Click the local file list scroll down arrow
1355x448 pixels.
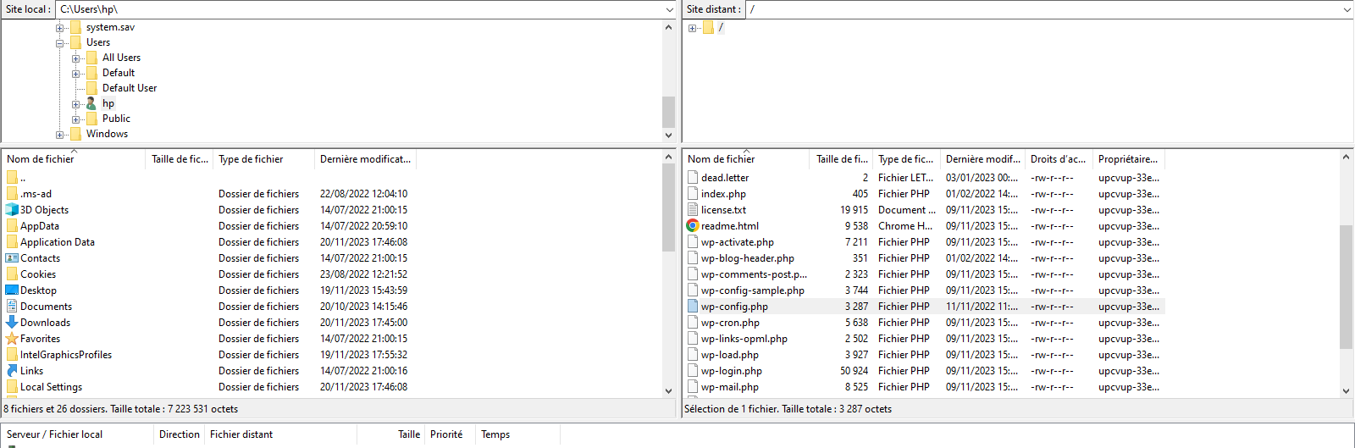click(668, 391)
